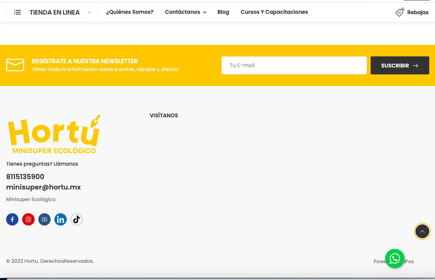This screenshot has width=435, height=280.
Task: Open the TikTok social icon
Action: [x=77, y=219]
